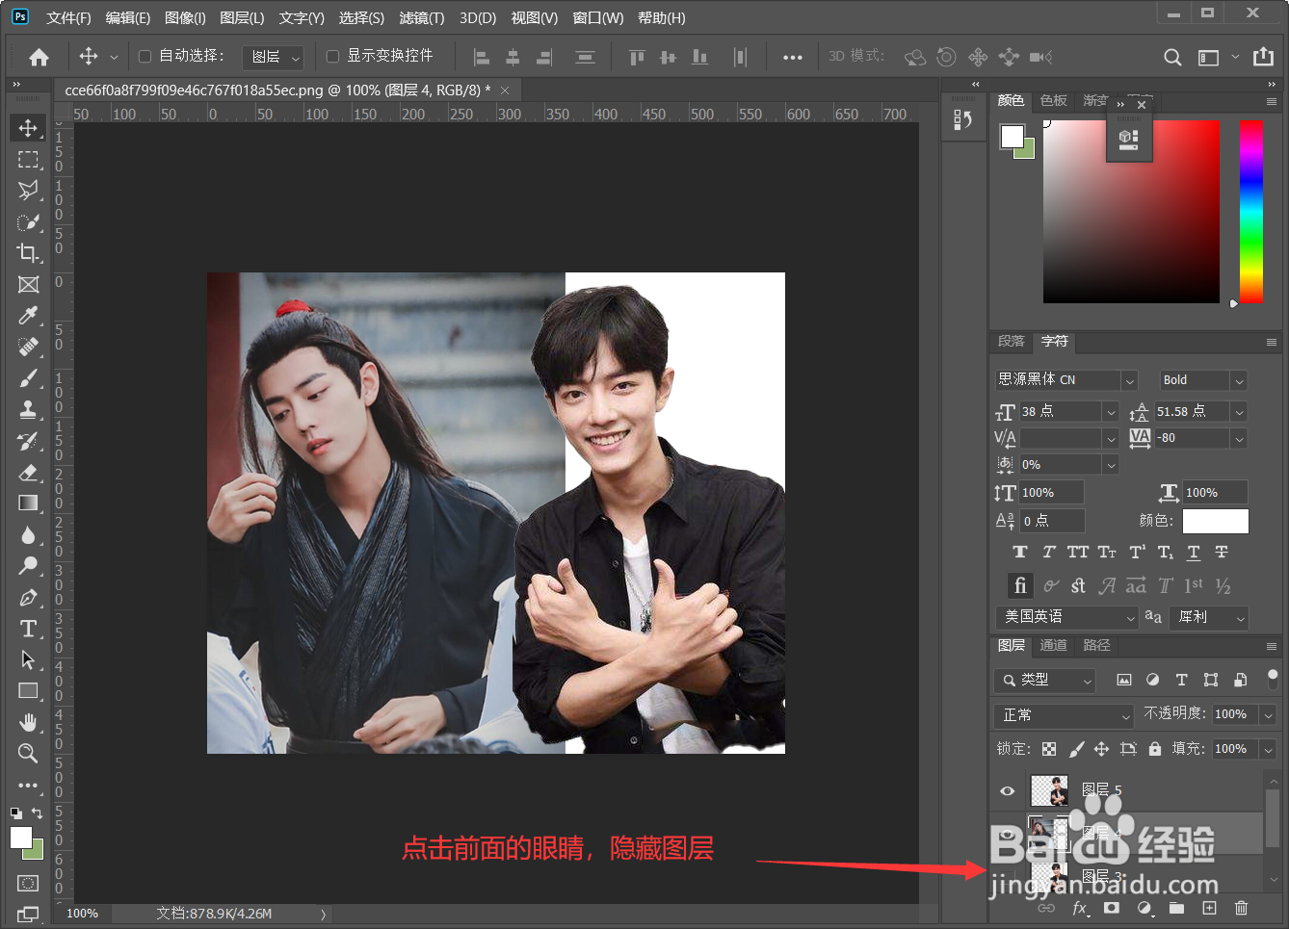Select the 图层 5 layer thumbnail
The height and width of the screenshot is (929, 1289).
pos(1049,790)
